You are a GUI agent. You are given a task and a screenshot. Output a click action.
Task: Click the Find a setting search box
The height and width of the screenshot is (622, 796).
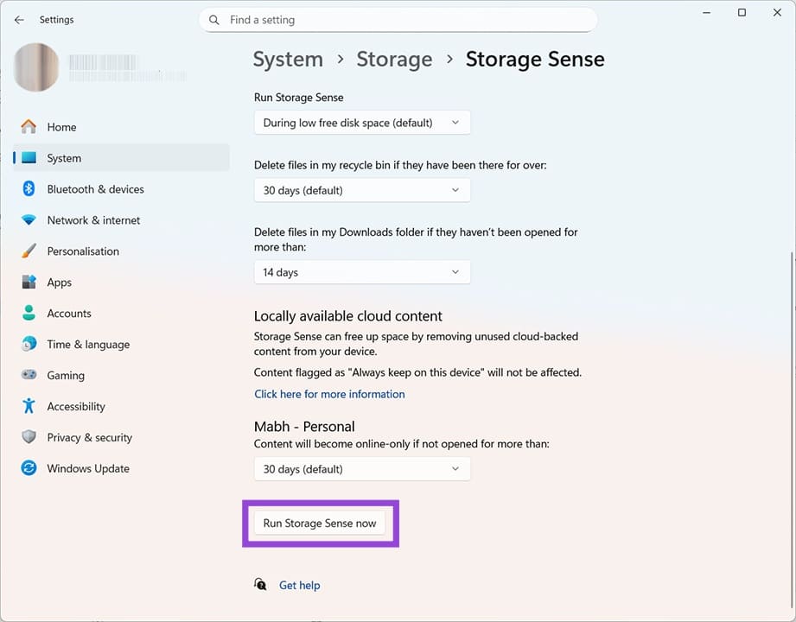tap(398, 19)
